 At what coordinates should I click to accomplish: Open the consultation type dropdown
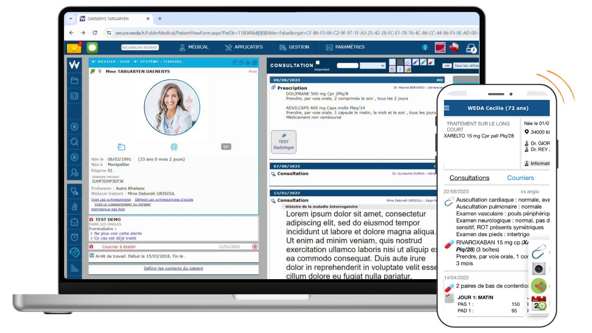point(372,65)
